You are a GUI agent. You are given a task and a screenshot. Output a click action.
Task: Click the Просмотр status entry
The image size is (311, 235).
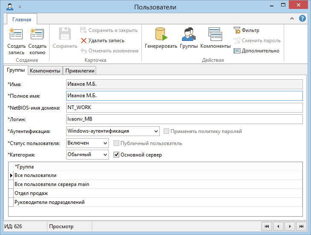[x=61, y=226]
